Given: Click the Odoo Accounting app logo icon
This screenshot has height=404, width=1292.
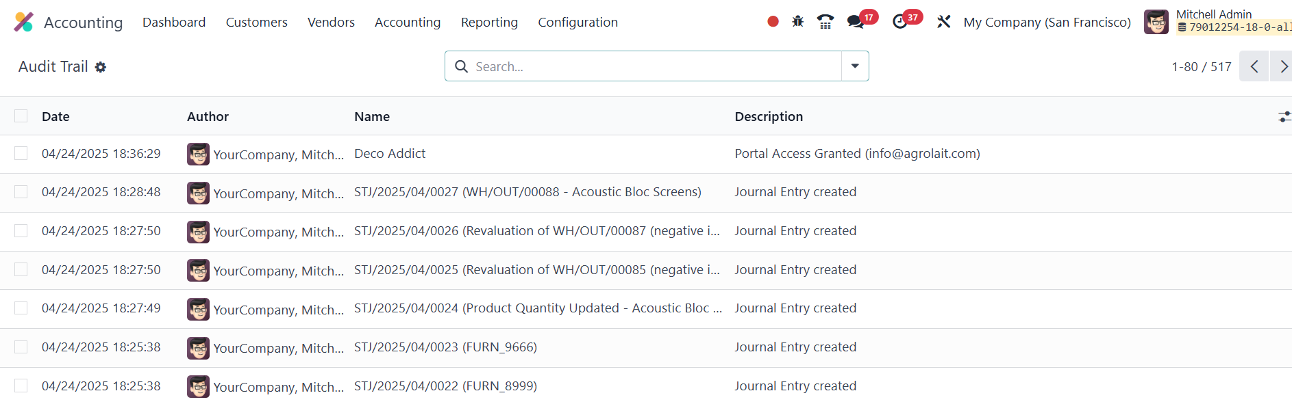Looking at the screenshot, I should [x=23, y=22].
